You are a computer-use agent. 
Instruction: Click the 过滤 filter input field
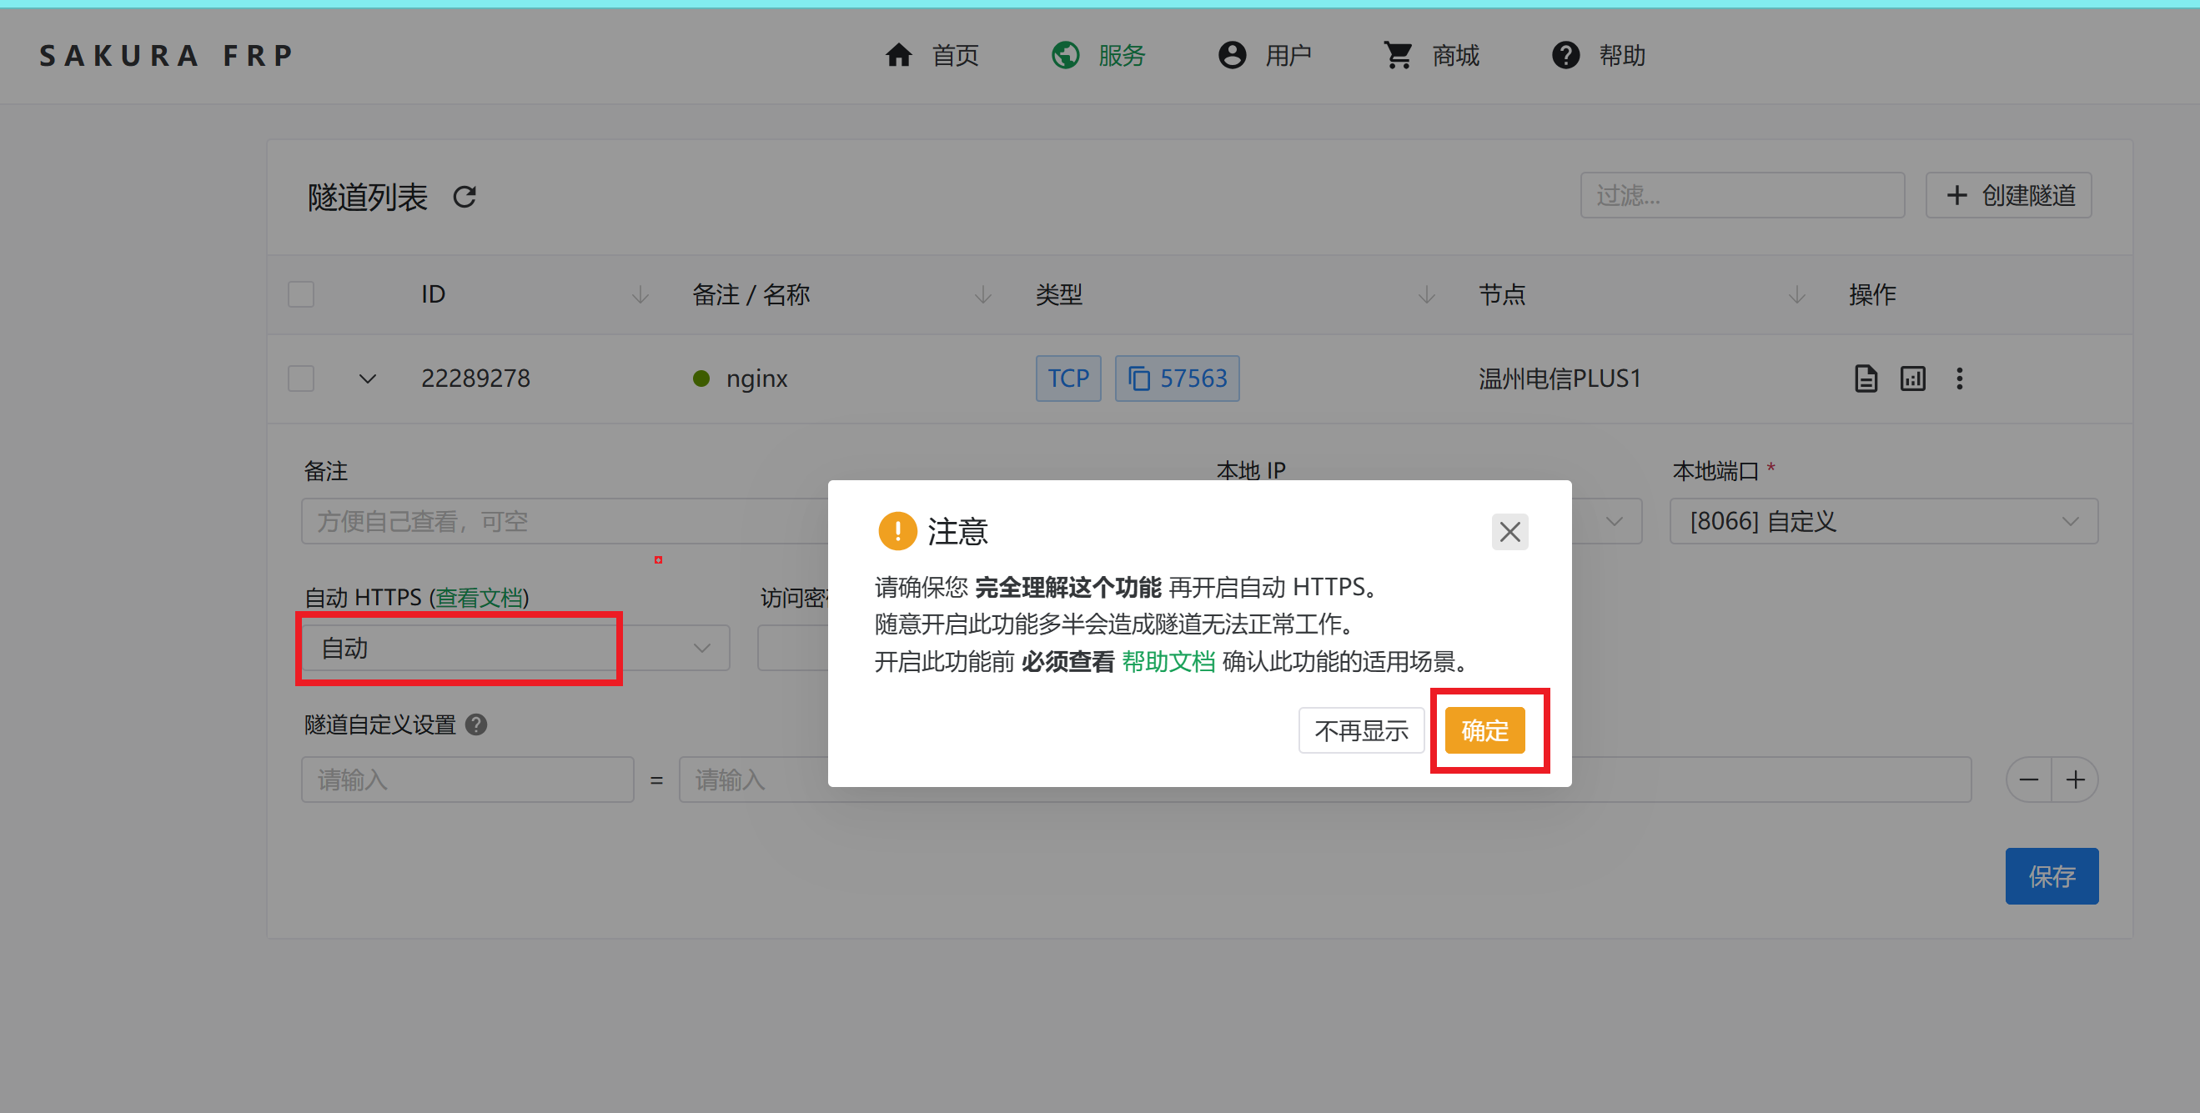coord(1741,195)
